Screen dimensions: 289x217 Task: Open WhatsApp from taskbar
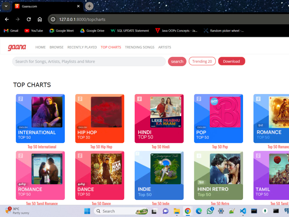pyautogui.click(x=210, y=211)
